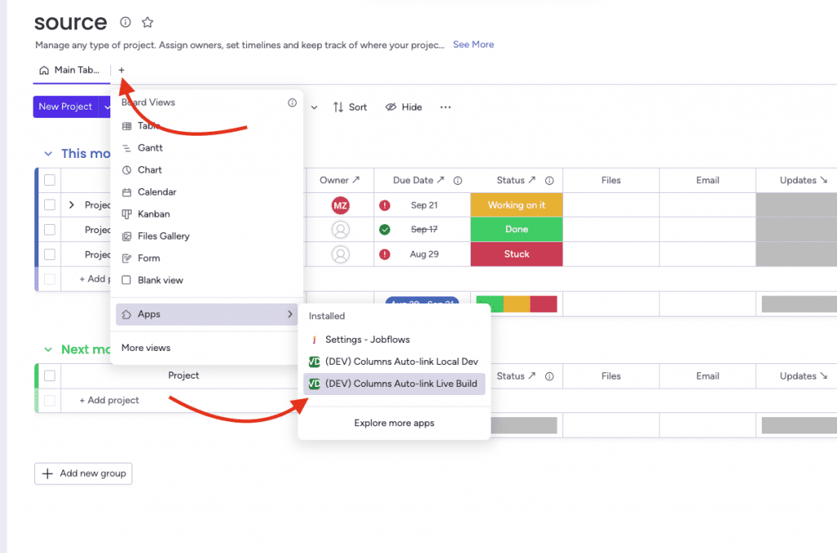The height and width of the screenshot is (553, 837).
Task: Click the red Stuck status cell
Action: 517,254
